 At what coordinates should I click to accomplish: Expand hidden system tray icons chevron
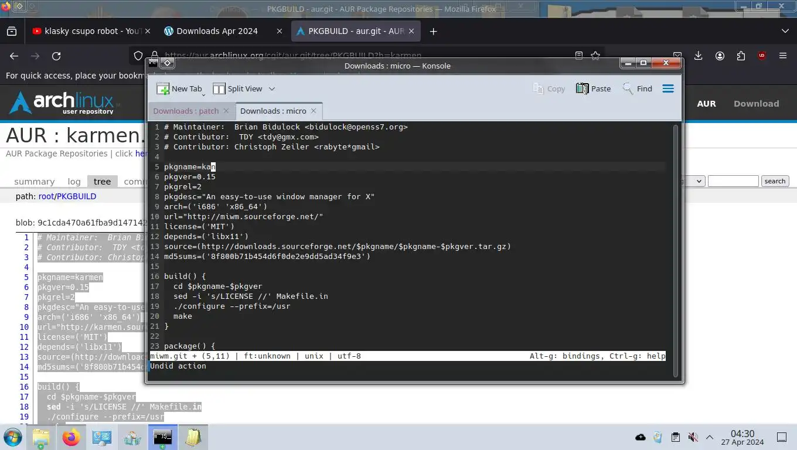[710, 437]
